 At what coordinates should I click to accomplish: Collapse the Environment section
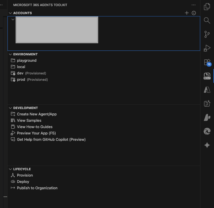coord(11,54)
